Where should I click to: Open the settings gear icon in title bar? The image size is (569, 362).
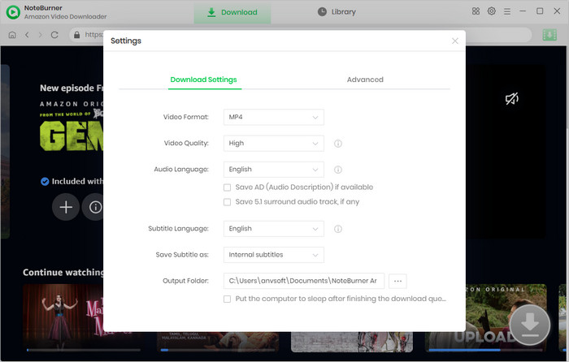tap(491, 11)
